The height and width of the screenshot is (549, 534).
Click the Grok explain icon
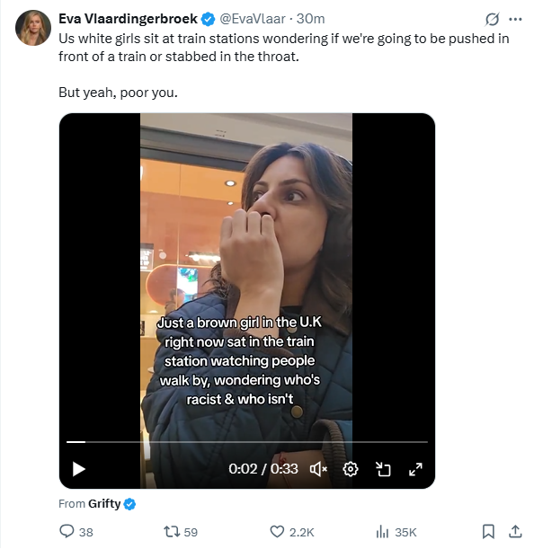point(492,19)
